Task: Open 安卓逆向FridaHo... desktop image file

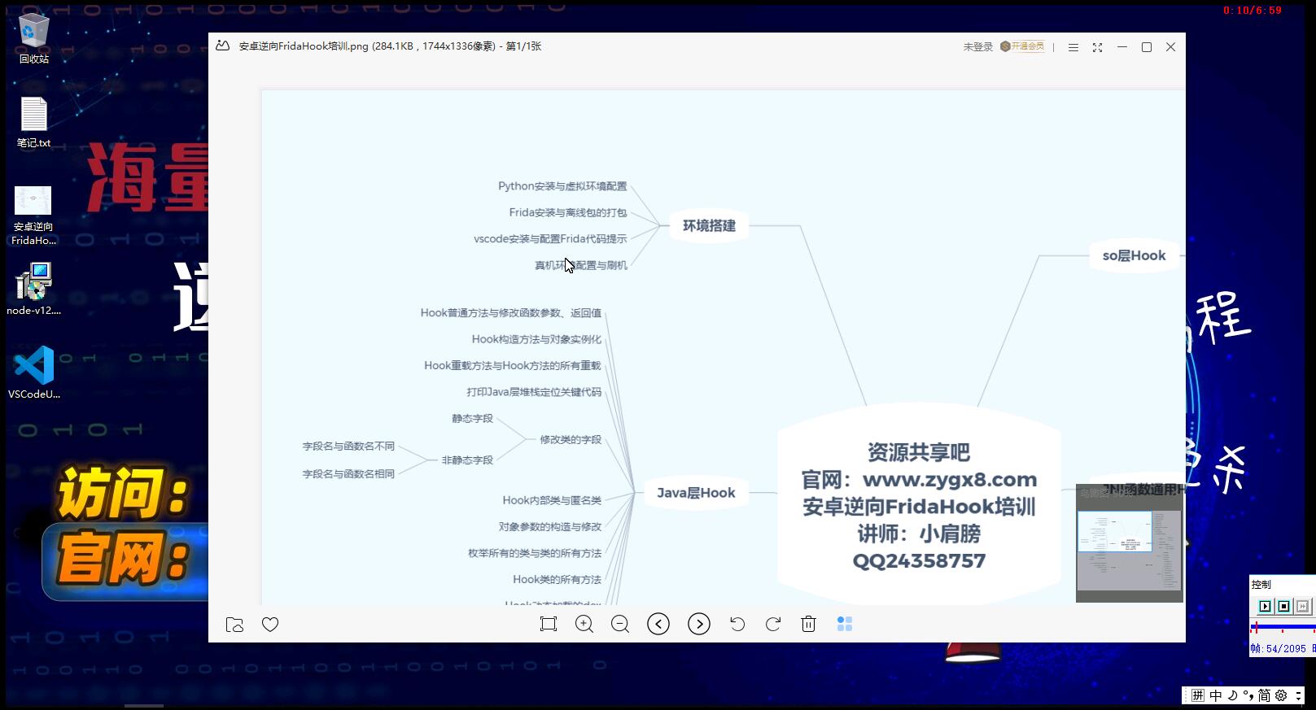Action: [x=33, y=216]
